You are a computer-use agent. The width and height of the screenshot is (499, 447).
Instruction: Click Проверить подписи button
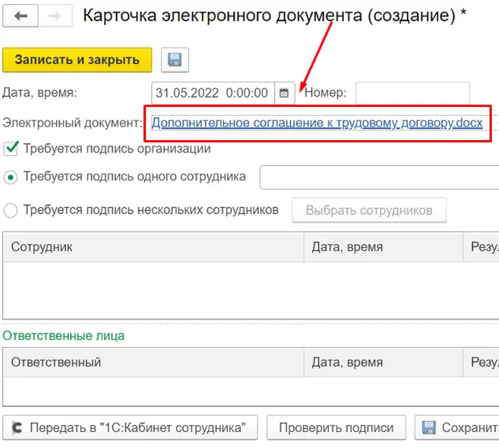pyautogui.click(x=337, y=427)
